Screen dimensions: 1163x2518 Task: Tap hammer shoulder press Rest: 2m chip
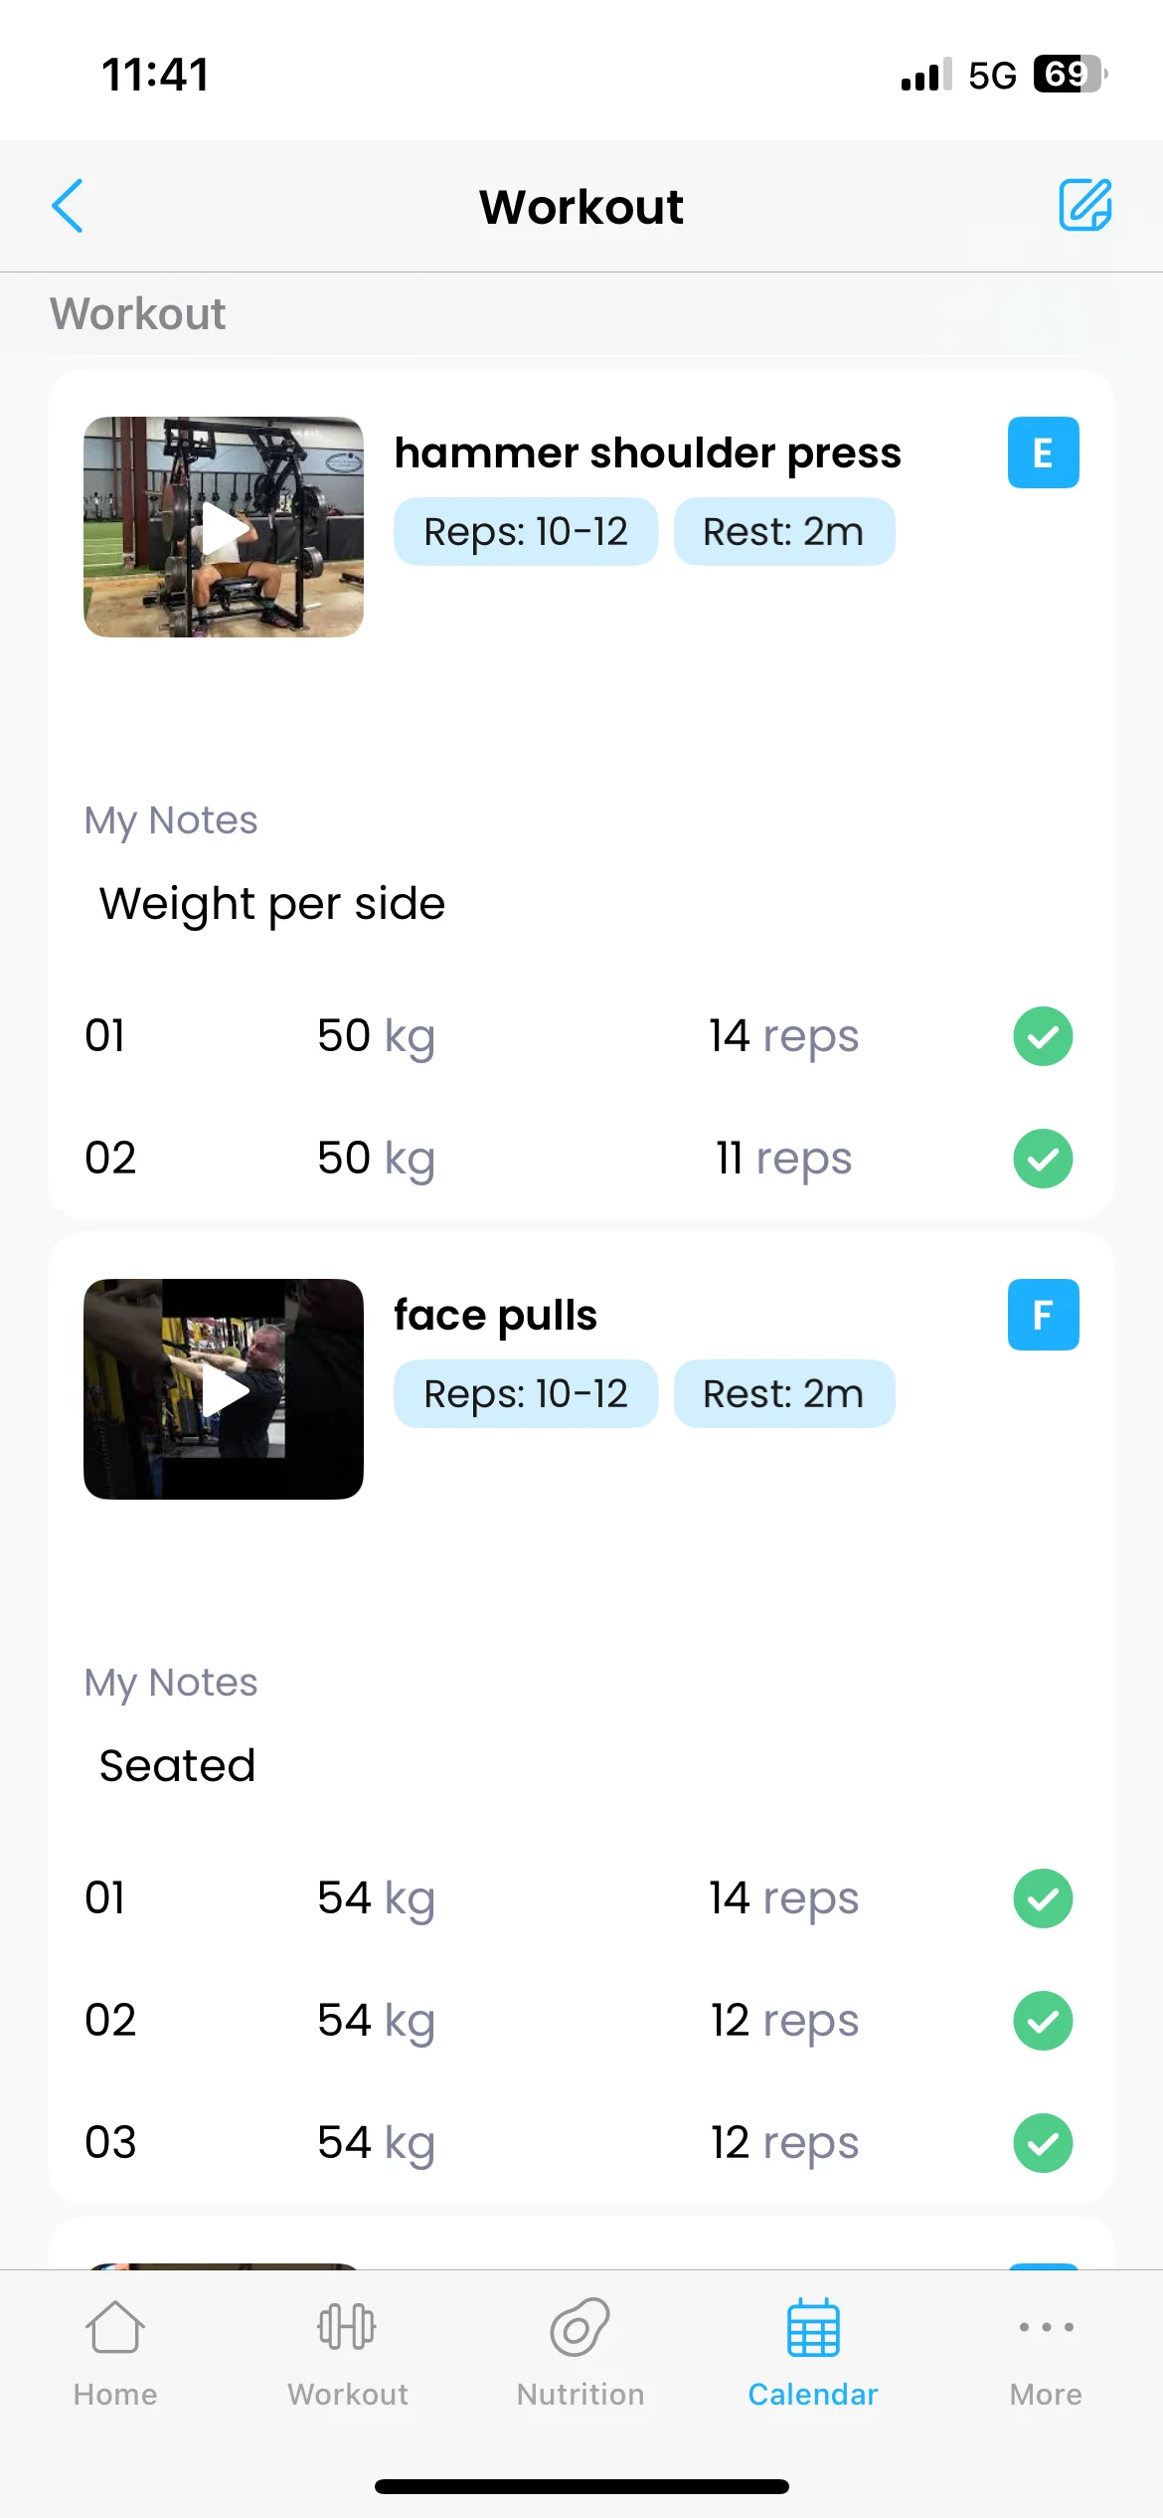tap(784, 531)
